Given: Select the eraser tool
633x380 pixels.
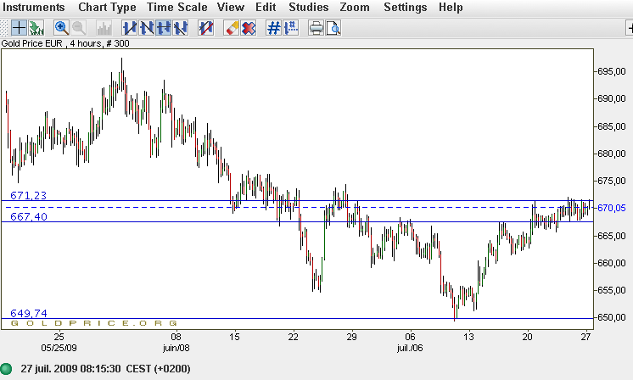Looking at the screenshot, I should [232, 28].
